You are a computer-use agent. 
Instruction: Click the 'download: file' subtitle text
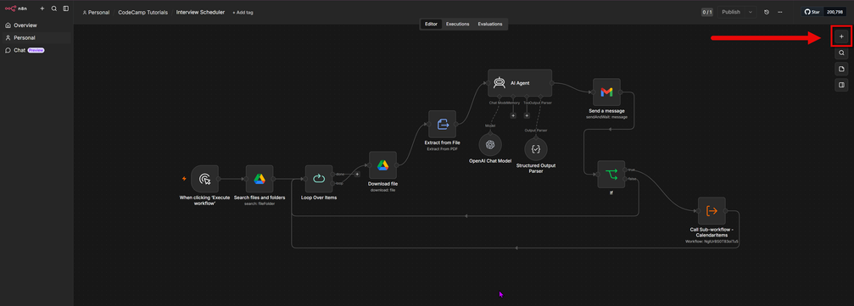point(382,190)
